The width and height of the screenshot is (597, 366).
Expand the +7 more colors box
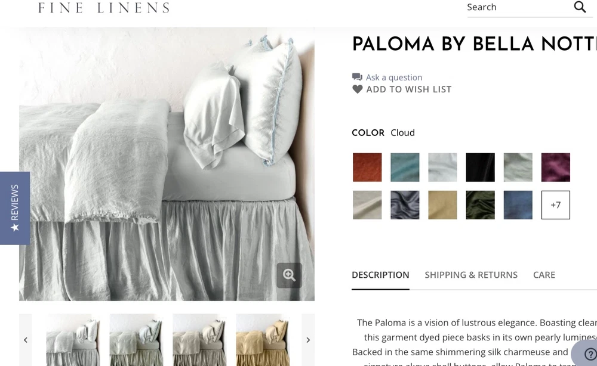[x=555, y=205]
